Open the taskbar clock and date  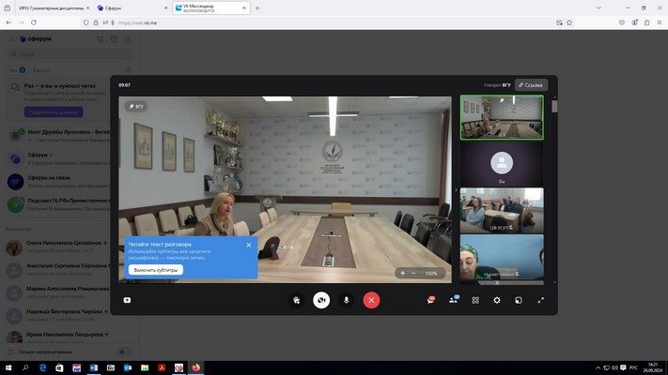tap(652, 367)
